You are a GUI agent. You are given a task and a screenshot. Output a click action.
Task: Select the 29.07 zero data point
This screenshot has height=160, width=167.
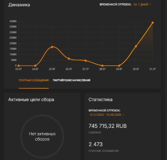(119, 66)
